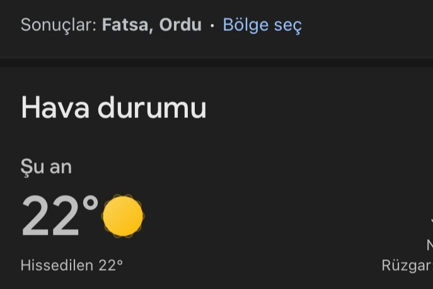This screenshot has width=433, height=289.
Task: Click the dark divider below the results bar
Action: 217,62
